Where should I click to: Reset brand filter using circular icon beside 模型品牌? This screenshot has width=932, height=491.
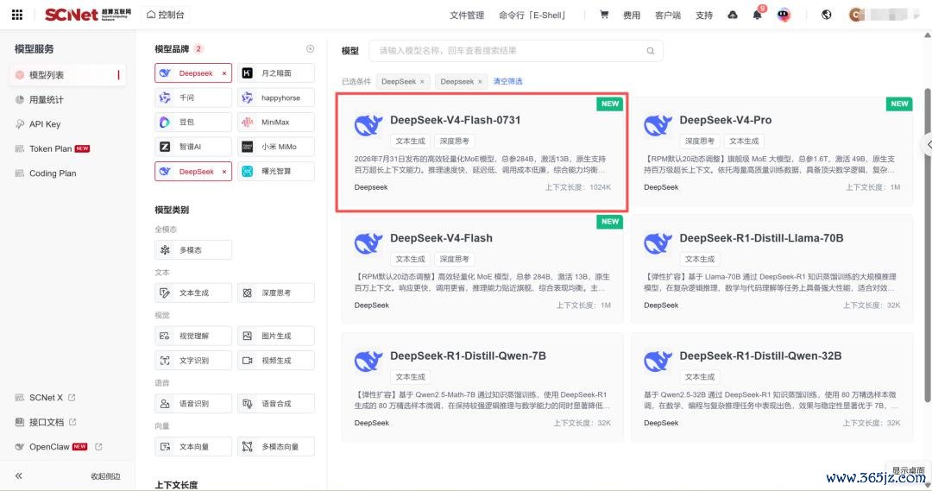pyautogui.click(x=311, y=48)
